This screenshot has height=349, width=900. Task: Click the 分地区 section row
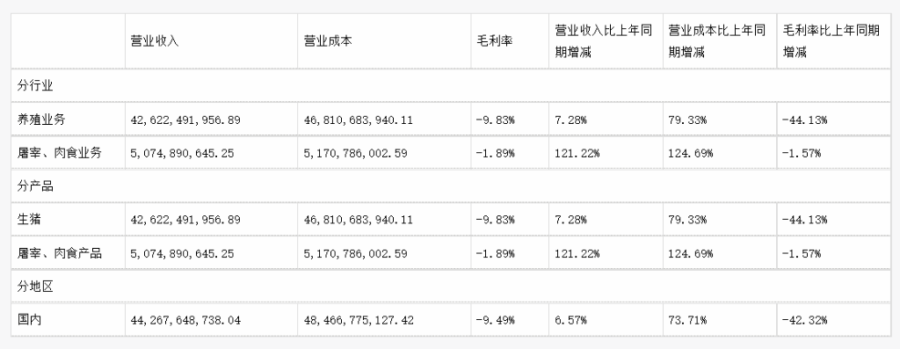(451, 286)
